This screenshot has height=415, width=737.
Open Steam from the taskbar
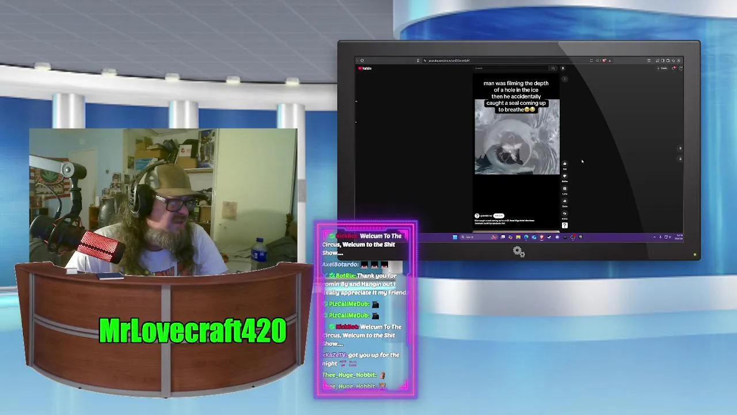(x=549, y=237)
